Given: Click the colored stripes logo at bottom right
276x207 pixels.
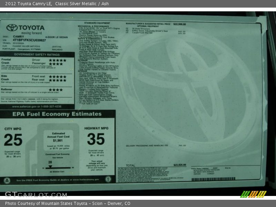Looking at the screenshot, I should tap(253, 194).
